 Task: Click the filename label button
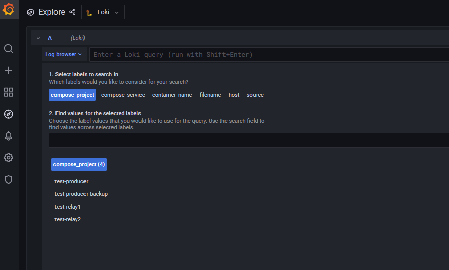point(210,95)
